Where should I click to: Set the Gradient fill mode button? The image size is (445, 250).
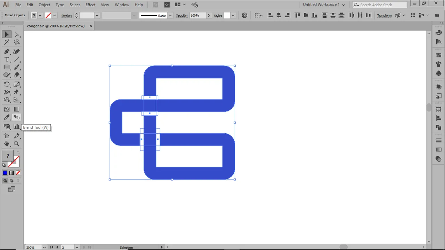11,173
